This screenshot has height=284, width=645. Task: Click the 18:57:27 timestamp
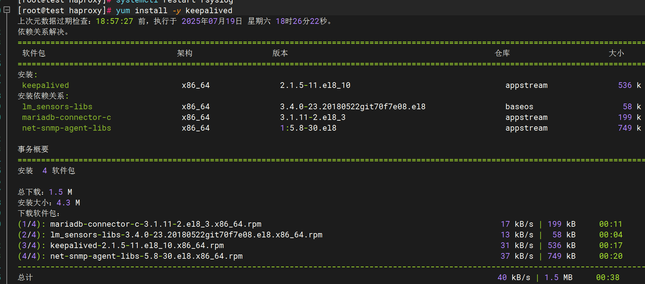[114, 21]
